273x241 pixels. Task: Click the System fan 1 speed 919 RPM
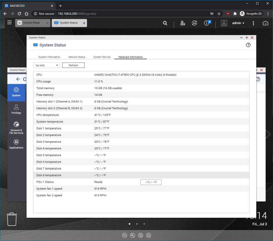100,189
